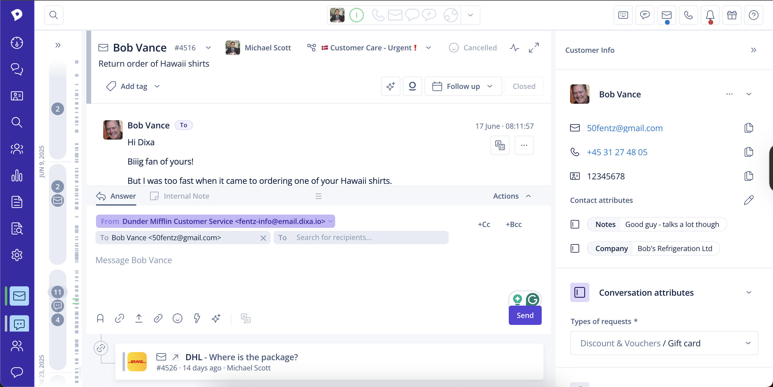Viewport: 773px width, 387px height.
Task: Expand queue dropdown next to Customer Care - Urgent
Action: coord(428,48)
